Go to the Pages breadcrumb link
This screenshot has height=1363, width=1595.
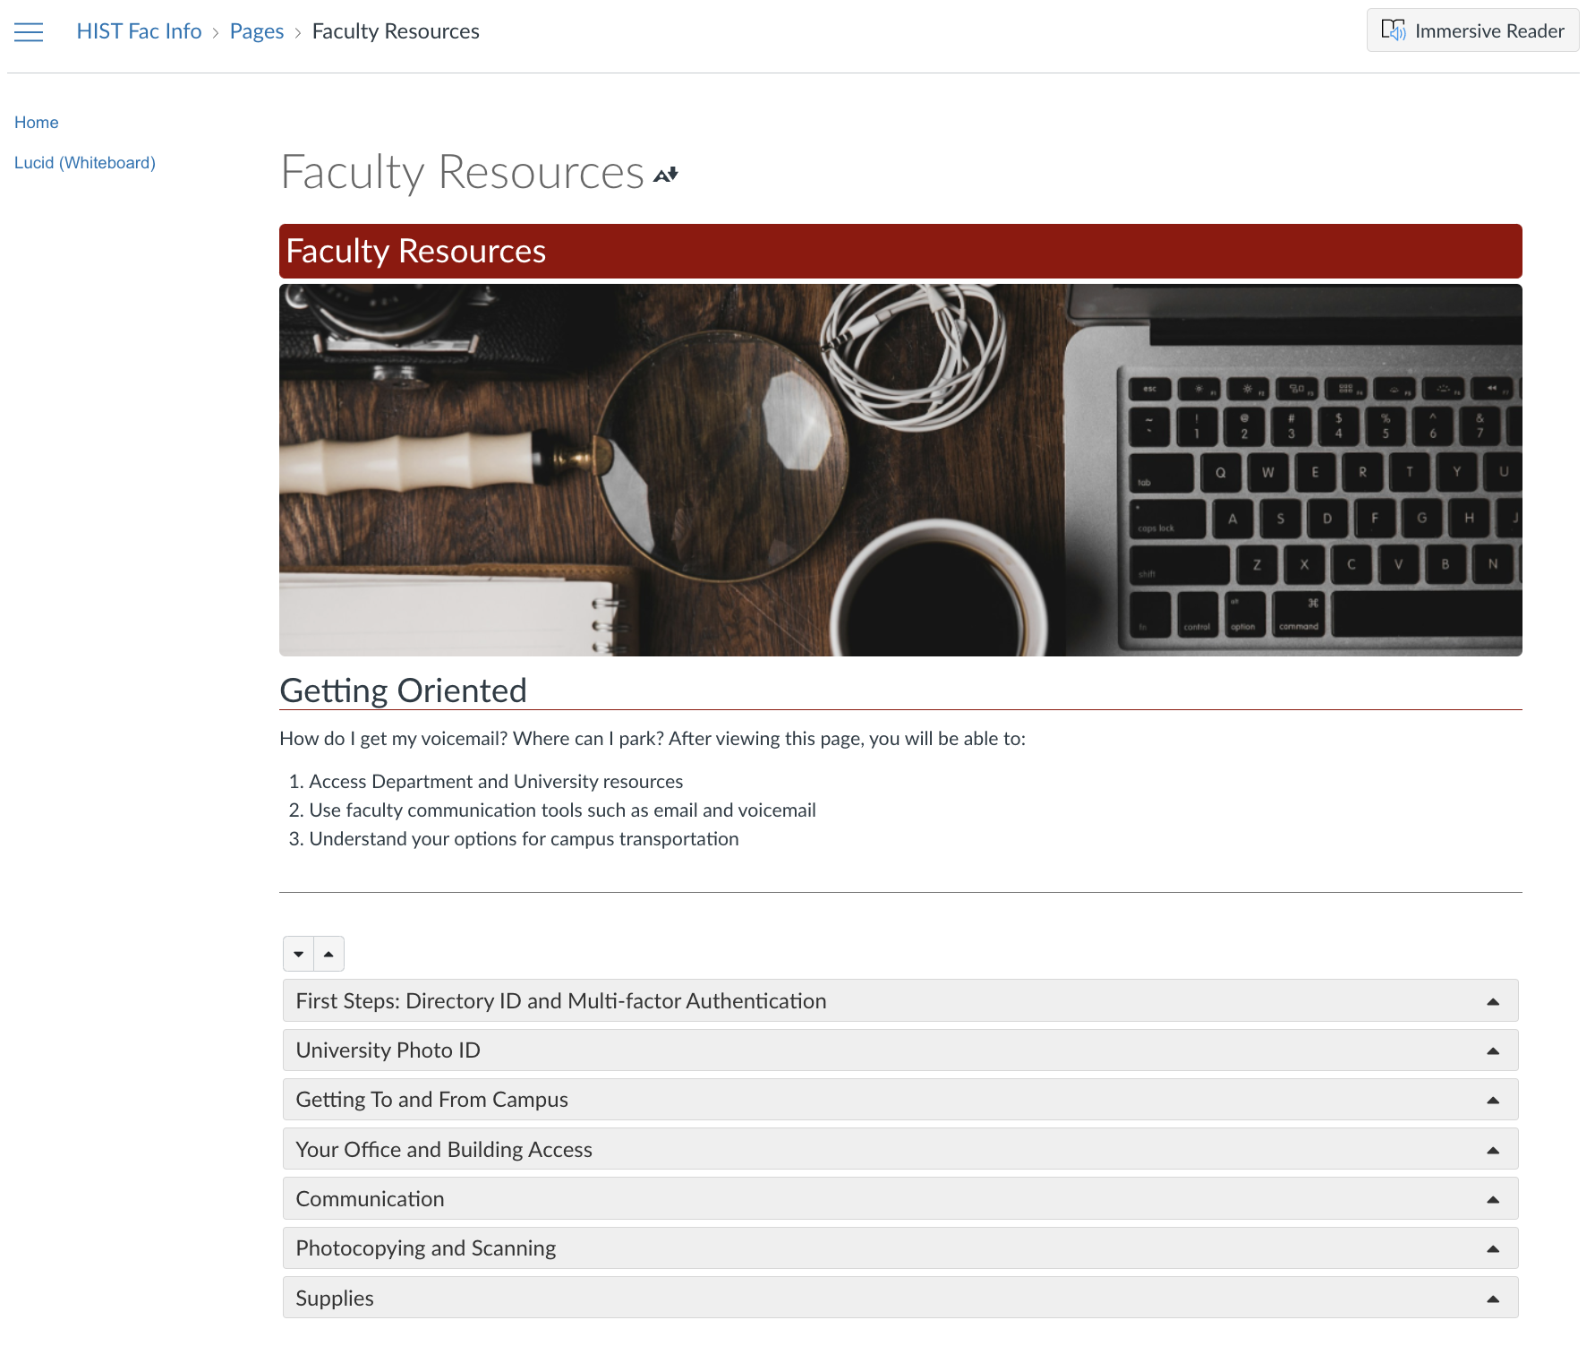[x=257, y=31]
